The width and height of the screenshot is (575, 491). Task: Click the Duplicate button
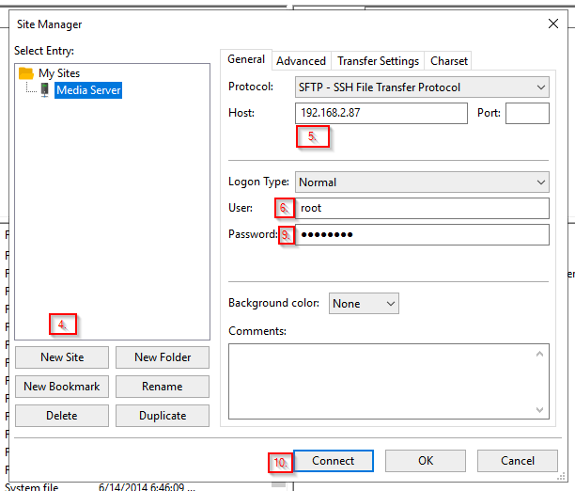point(163,416)
